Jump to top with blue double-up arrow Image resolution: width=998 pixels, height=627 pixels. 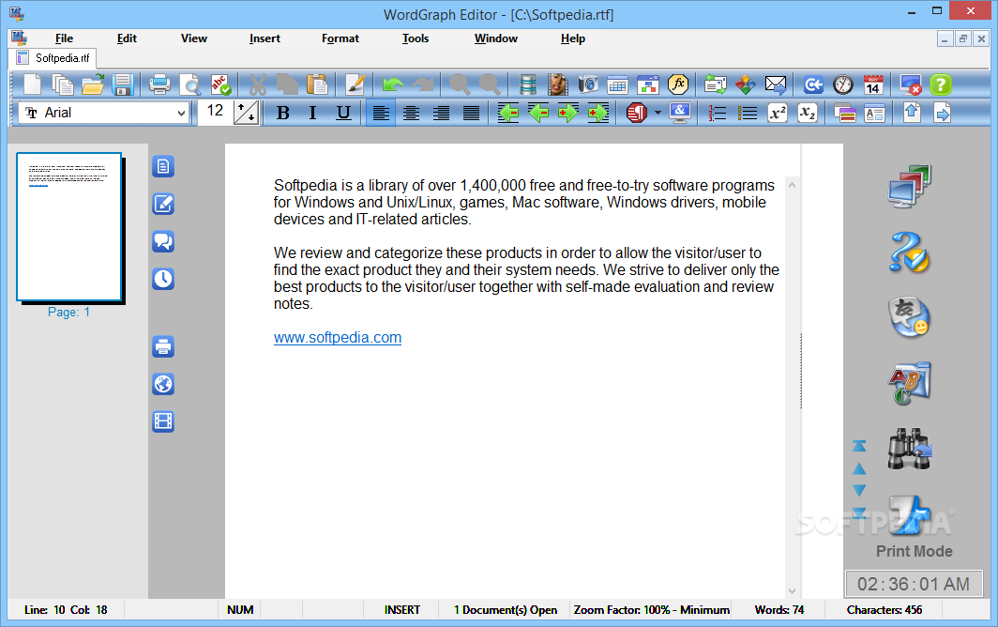(859, 447)
